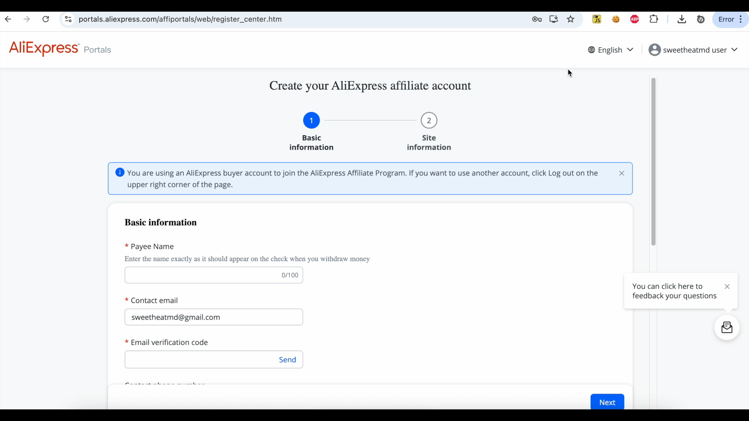Close the feedback questions tooltip

point(727,287)
